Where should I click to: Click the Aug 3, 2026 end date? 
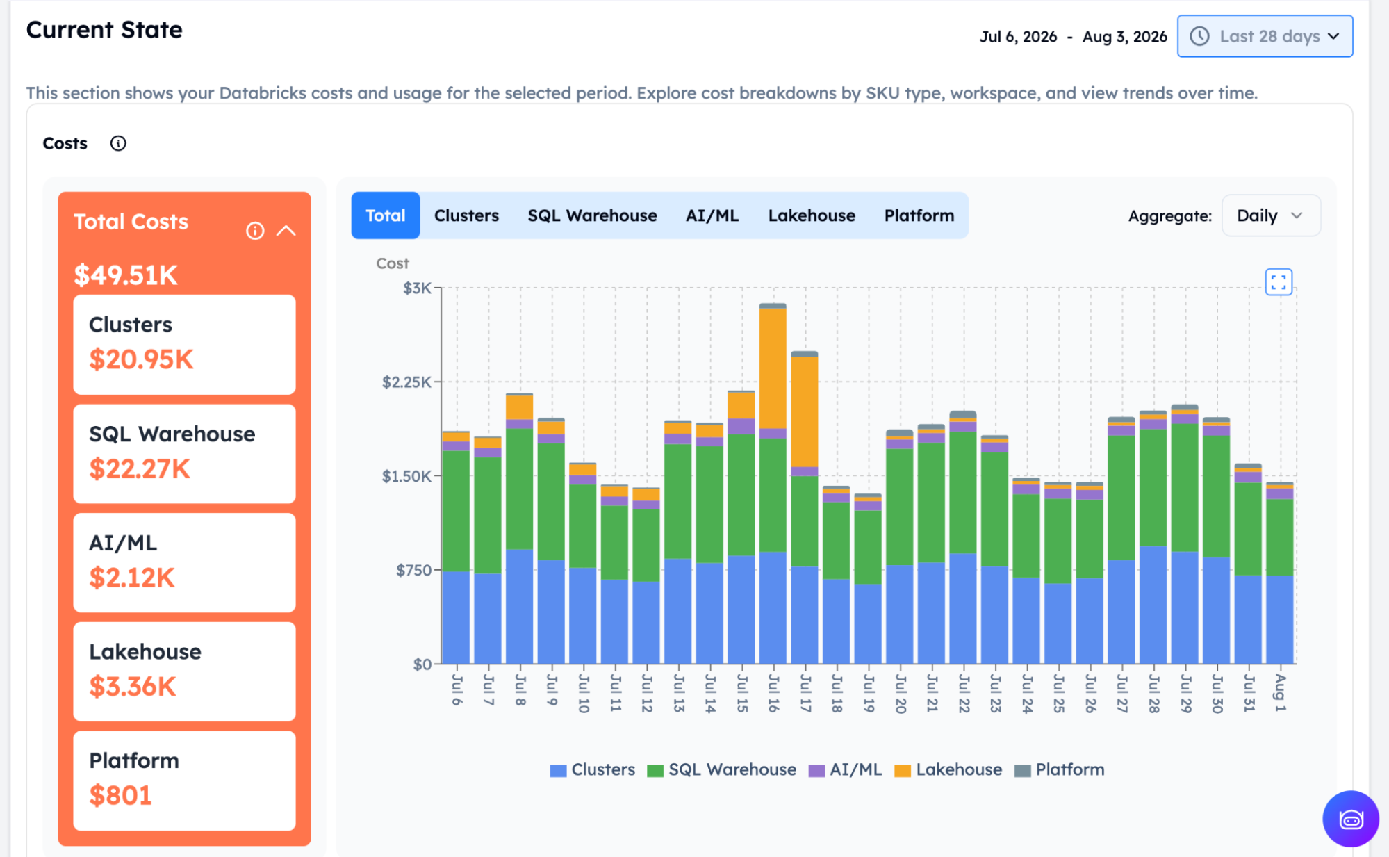tap(1124, 37)
